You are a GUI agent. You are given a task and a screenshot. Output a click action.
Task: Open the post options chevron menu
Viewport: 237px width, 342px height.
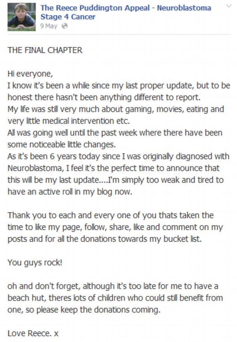tap(228, 6)
